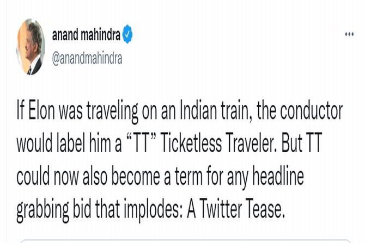Click the word "Elon" in the tweet
Image resolution: width=365 pixels, height=243 pixels.
point(41,110)
